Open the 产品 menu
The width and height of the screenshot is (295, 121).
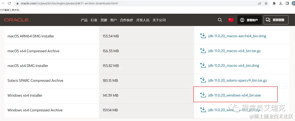(84, 20)
